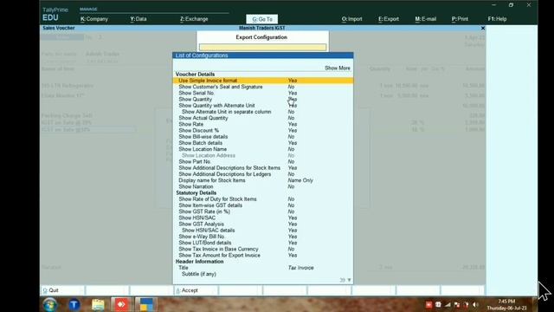Open File Explorer folder icon in taskbar

point(98,304)
